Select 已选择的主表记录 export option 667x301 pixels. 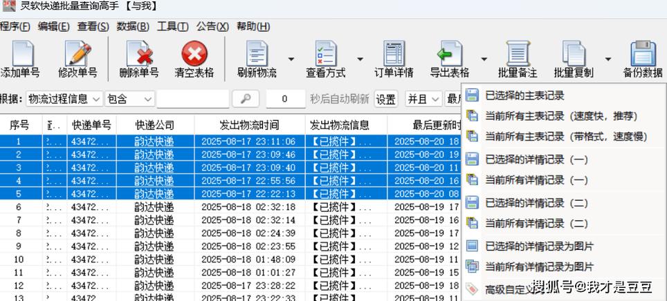(x=524, y=95)
